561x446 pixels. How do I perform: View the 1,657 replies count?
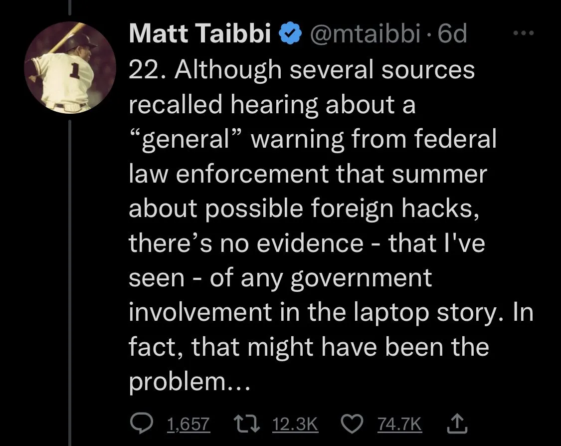pos(188,424)
